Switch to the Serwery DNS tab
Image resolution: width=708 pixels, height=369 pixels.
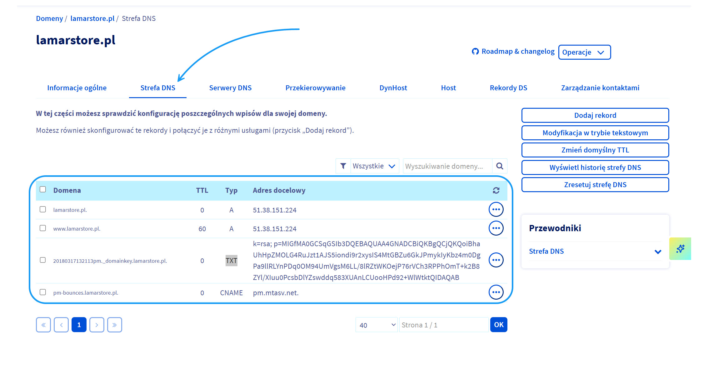point(230,88)
